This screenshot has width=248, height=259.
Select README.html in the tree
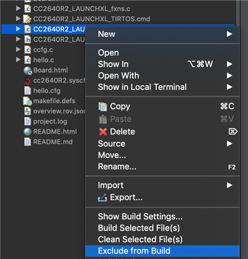tap(55, 131)
